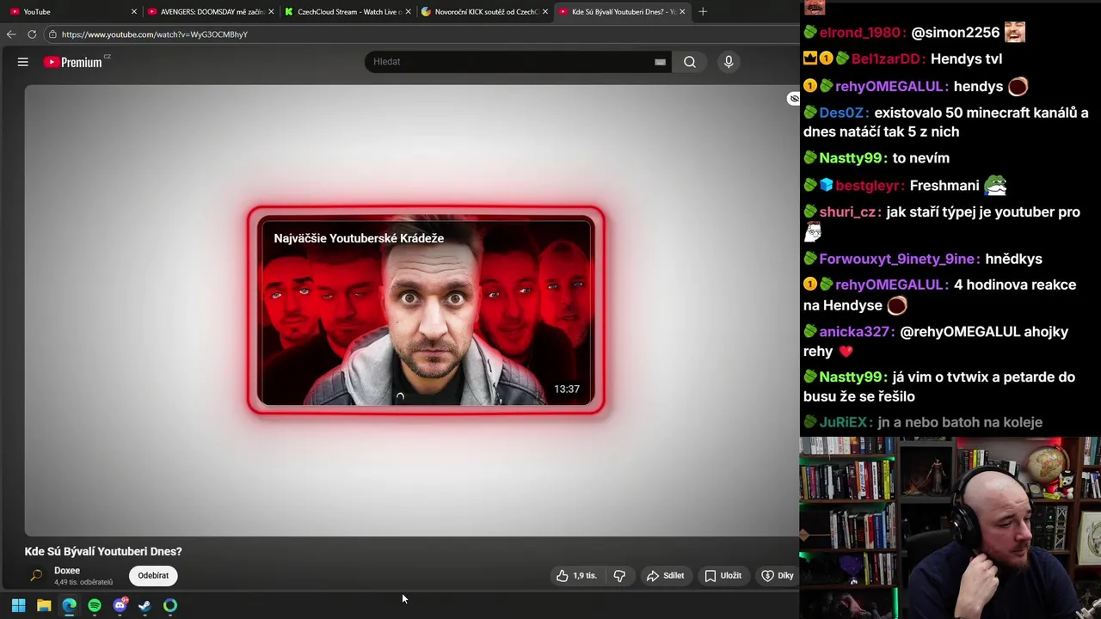Dislike the video with thumbs down
The image size is (1101, 619).
coord(619,576)
